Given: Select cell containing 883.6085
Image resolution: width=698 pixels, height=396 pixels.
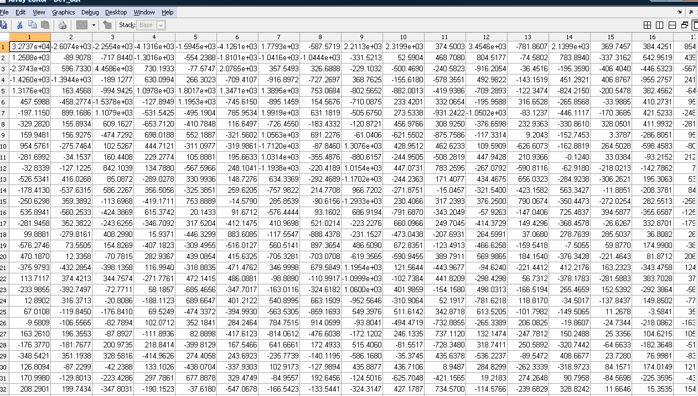Looking at the screenshot, I should [x=237, y=234].
